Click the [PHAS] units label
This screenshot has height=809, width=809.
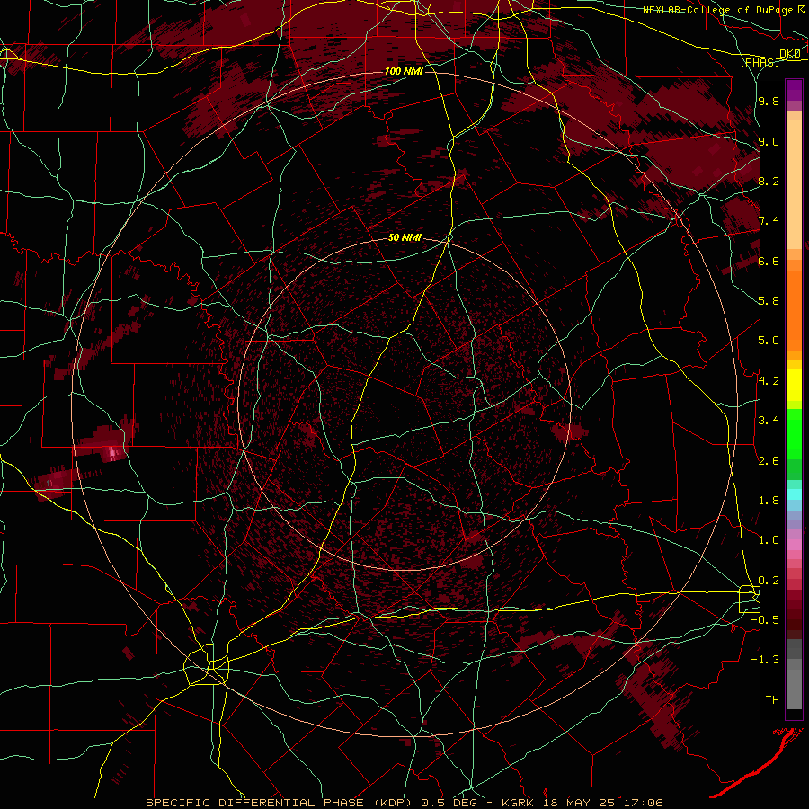[x=760, y=62]
